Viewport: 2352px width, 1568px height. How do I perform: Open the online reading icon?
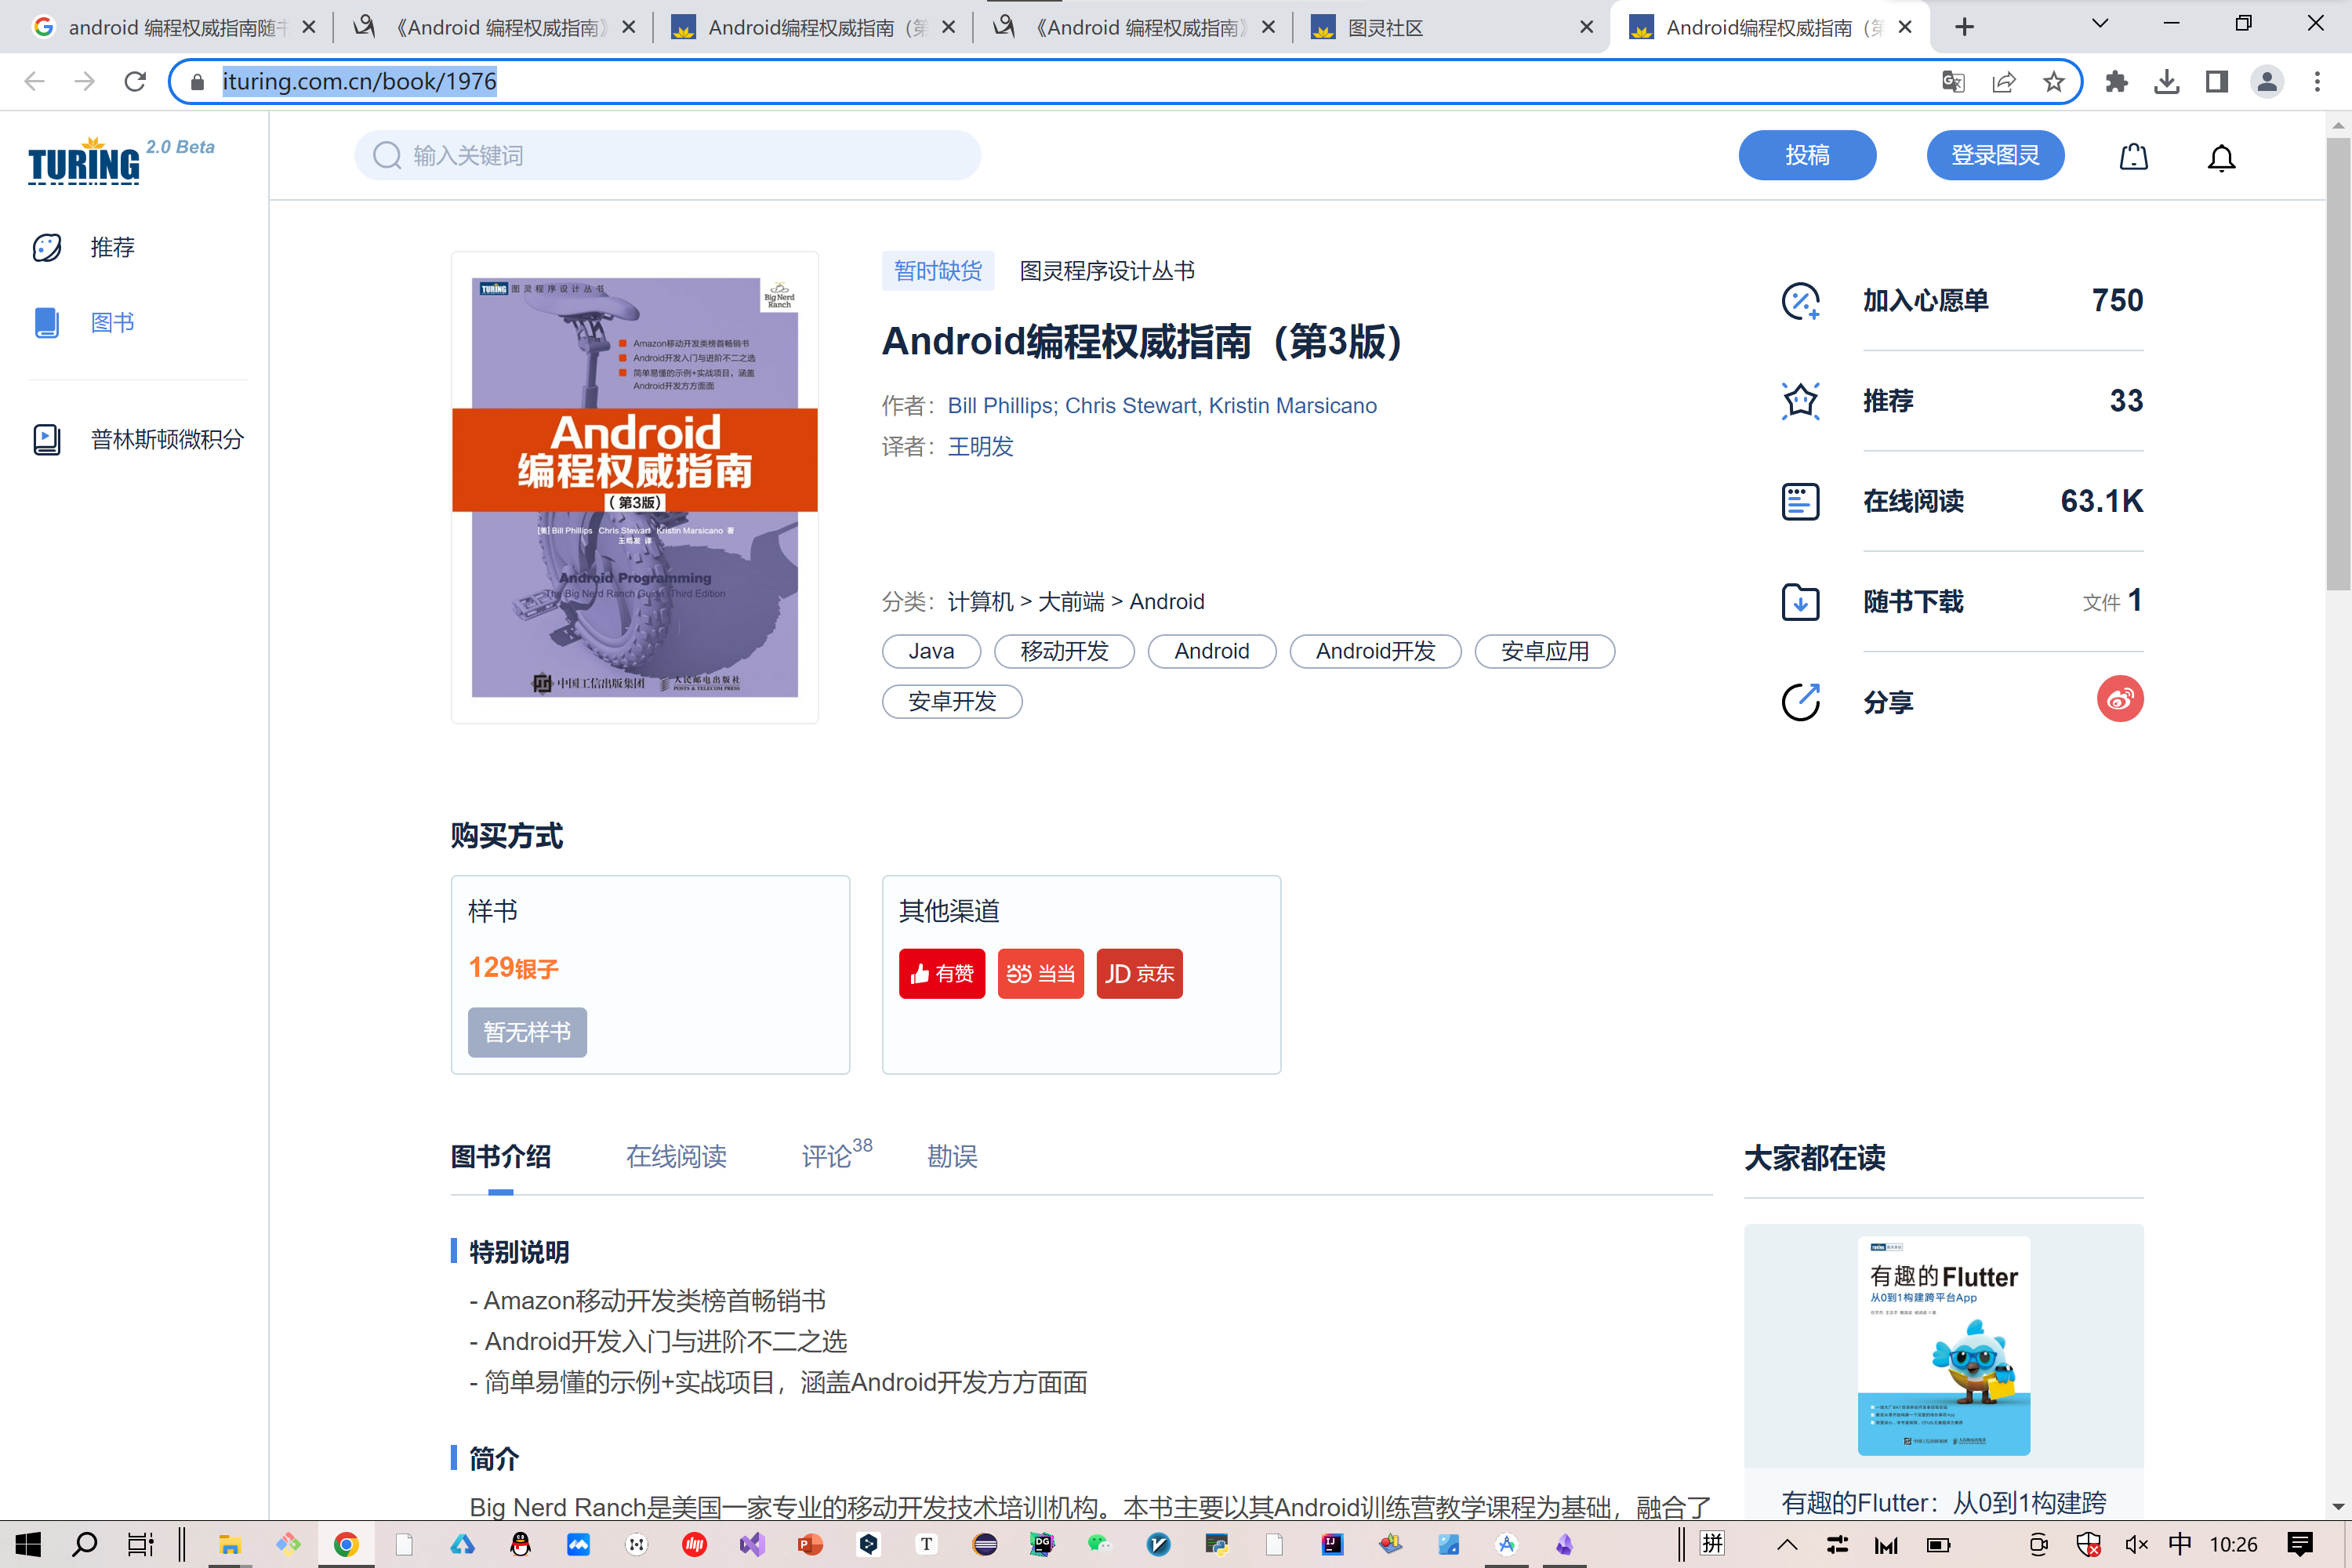point(1800,501)
